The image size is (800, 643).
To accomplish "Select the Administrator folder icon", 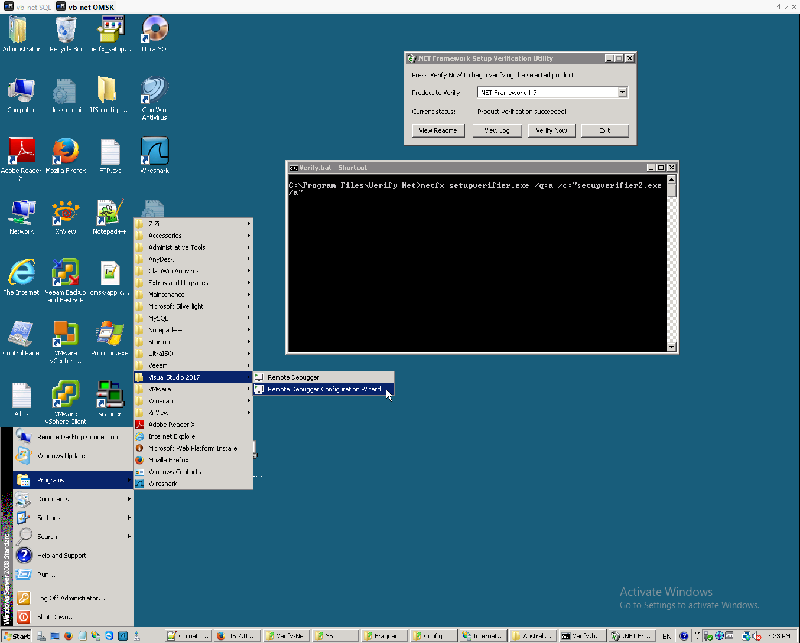I will 21,34.
